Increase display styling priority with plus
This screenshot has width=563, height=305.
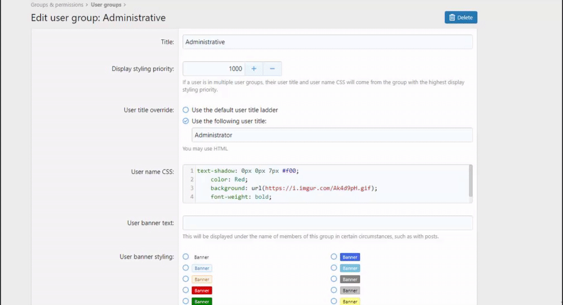click(x=254, y=69)
